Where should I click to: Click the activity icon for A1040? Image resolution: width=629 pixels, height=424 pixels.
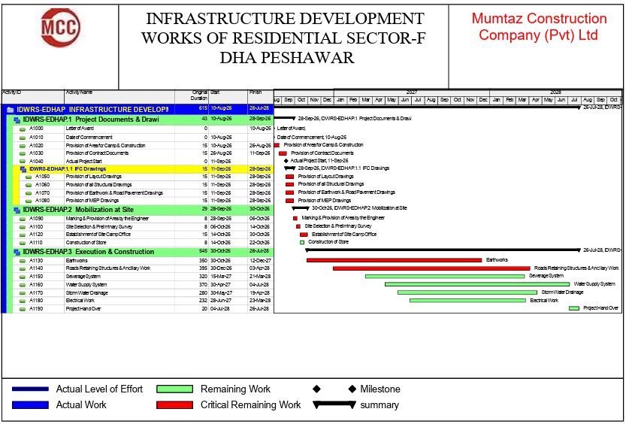pyautogui.click(x=23, y=162)
